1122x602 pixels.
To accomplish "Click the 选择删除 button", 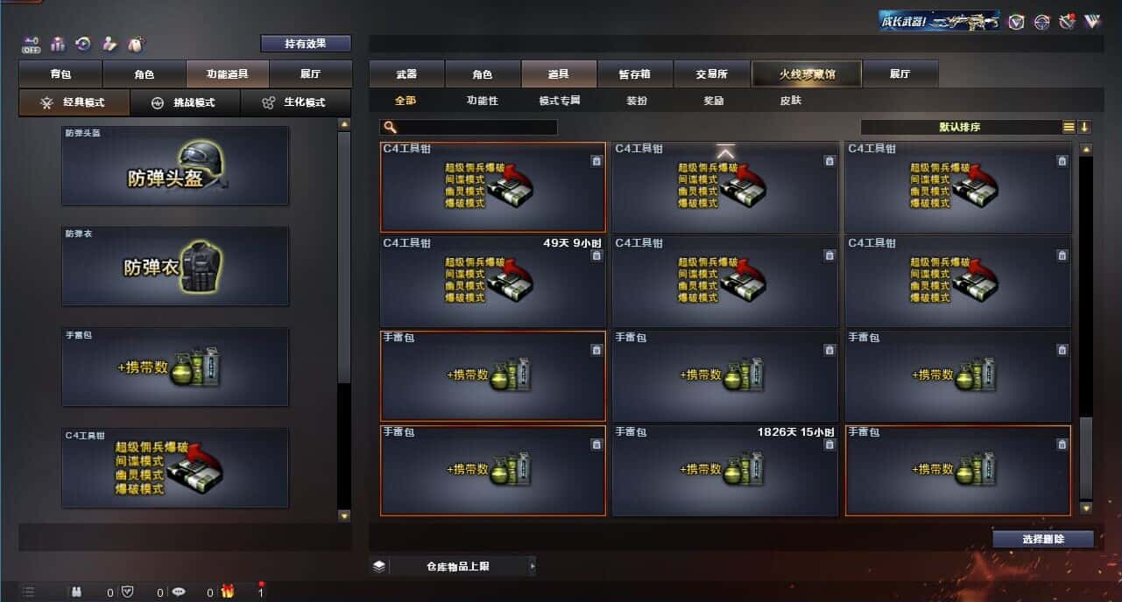I will [x=1043, y=539].
